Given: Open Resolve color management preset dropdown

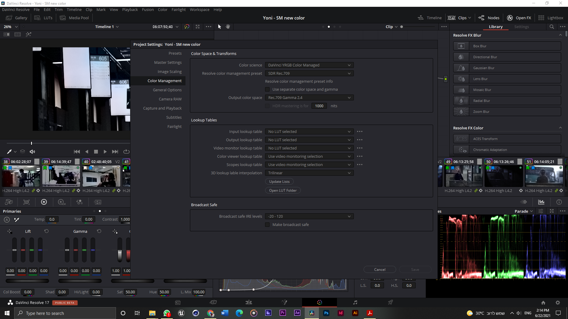Looking at the screenshot, I should [309, 73].
